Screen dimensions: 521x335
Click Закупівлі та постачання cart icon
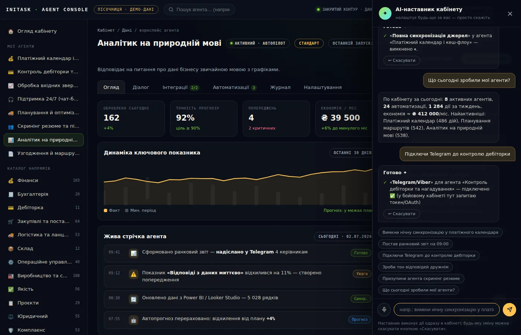coord(11,221)
